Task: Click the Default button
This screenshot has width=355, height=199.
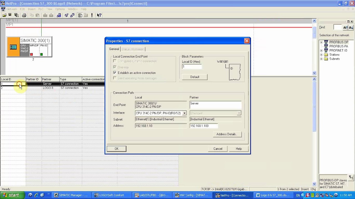Action: pyautogui.click(x=195, y=77)
